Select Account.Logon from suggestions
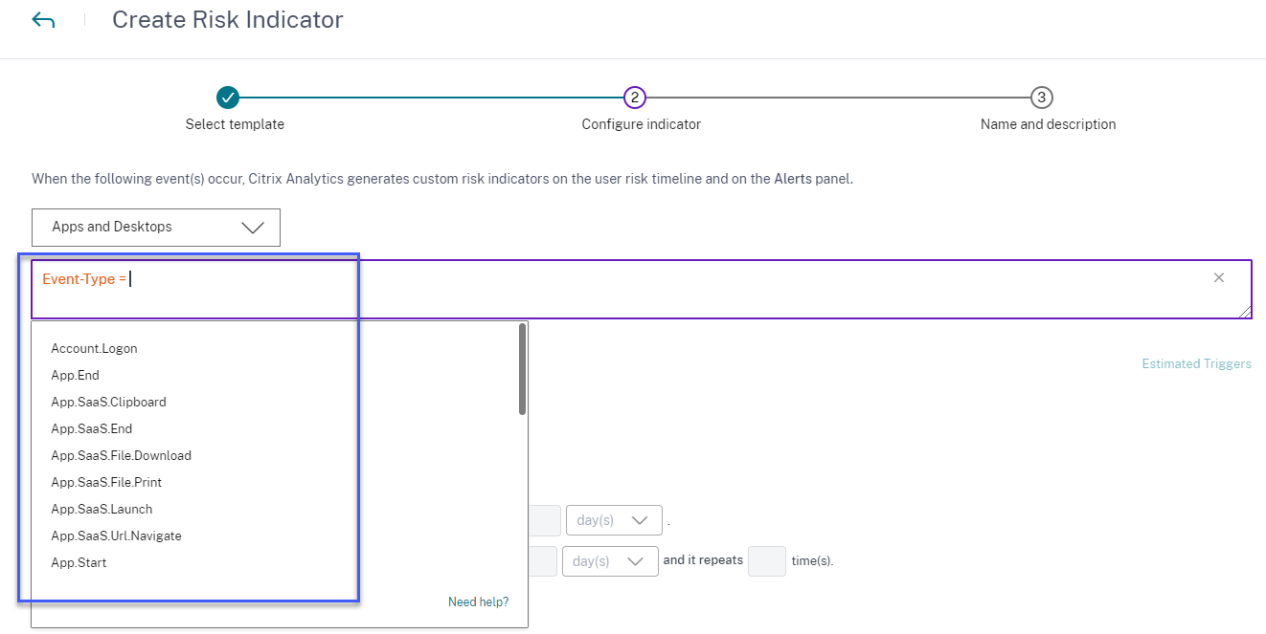Viewport: 1266px width, 634px height. 94,349
